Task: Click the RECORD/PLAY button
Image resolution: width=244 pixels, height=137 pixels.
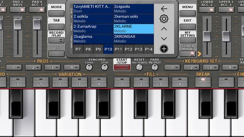Action: click(56, 40)
